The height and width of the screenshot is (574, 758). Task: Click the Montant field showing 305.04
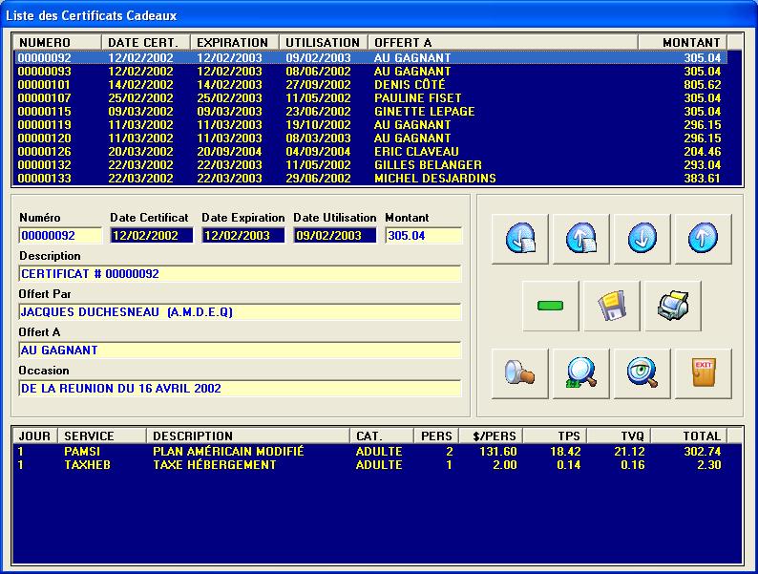click(423, 236)
